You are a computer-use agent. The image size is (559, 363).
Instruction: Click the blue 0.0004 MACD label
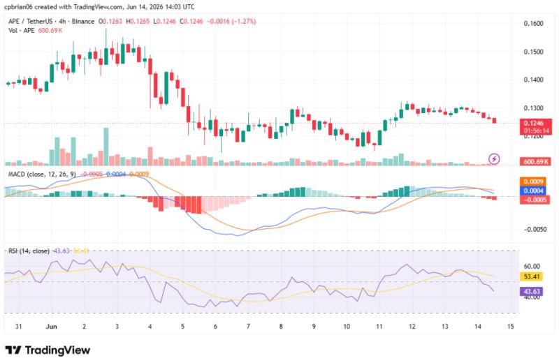point(533,191)
